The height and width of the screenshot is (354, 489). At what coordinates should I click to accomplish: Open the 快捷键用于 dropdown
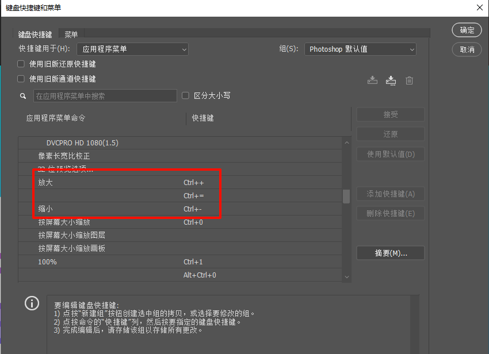coord(132,49)
